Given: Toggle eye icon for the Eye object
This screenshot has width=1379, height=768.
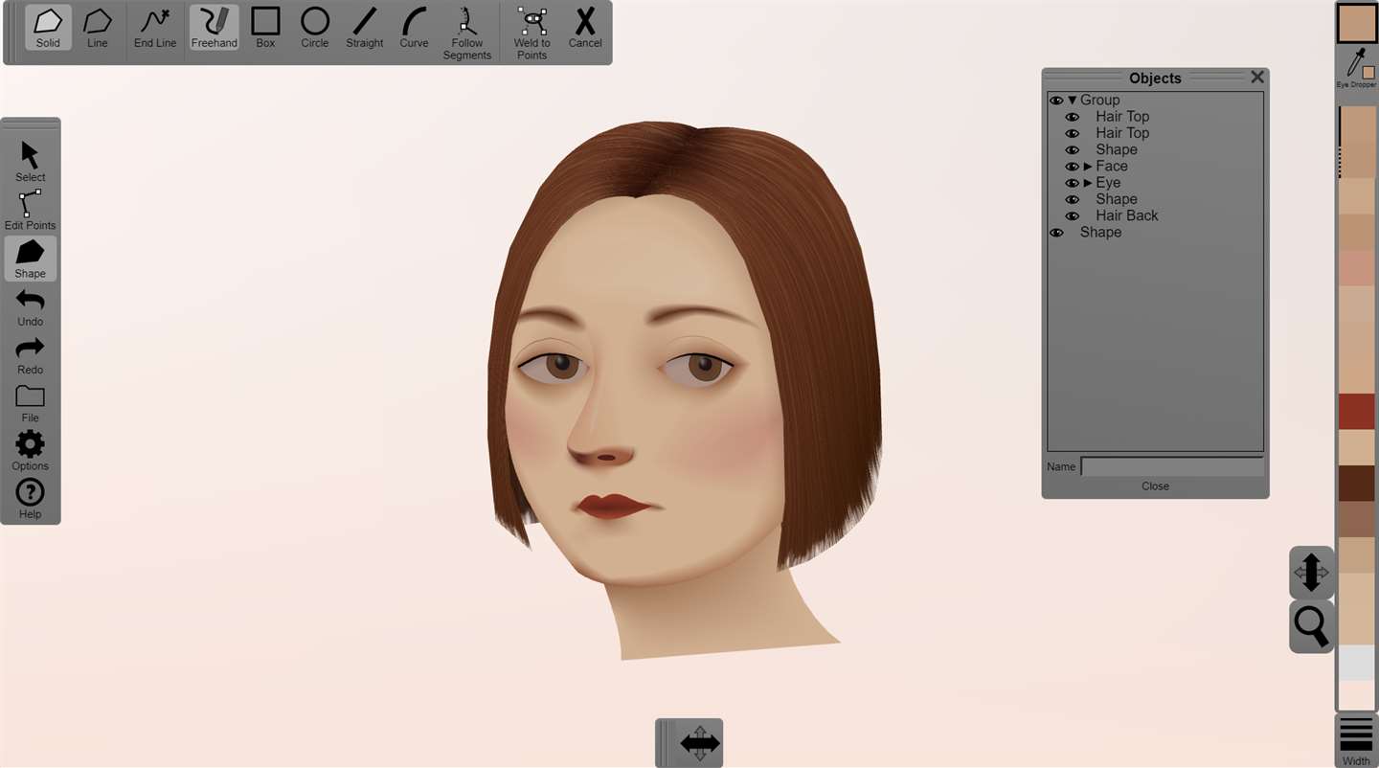Looking at the screenshot, I should (1073, 183).
